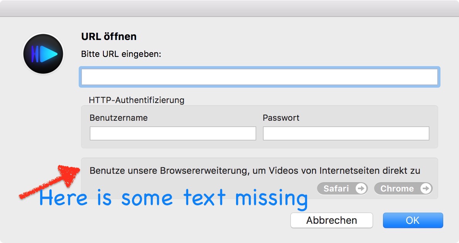Click the Passwort input field
Viewport: 459px width, 243px height.
[346, 133]
